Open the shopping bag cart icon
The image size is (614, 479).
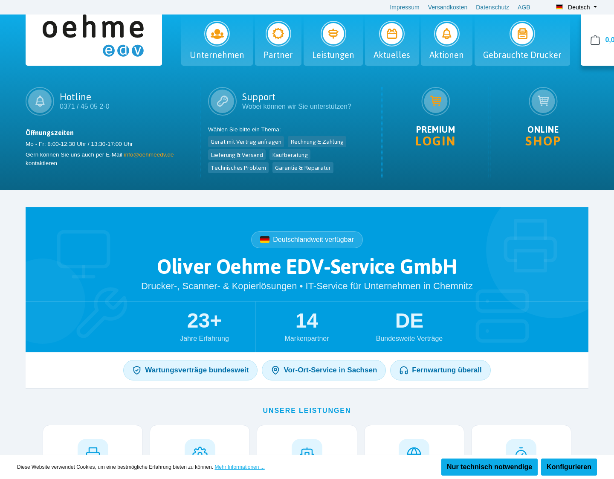tap(595, 40)
